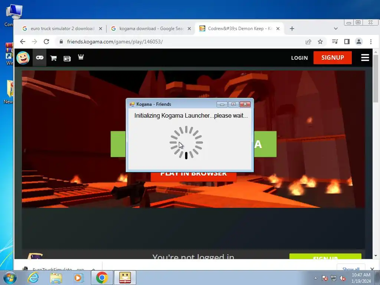380x285 pixels.
Task: Open Windows Explorer from taskbar
Action: [x=56, y=278]
